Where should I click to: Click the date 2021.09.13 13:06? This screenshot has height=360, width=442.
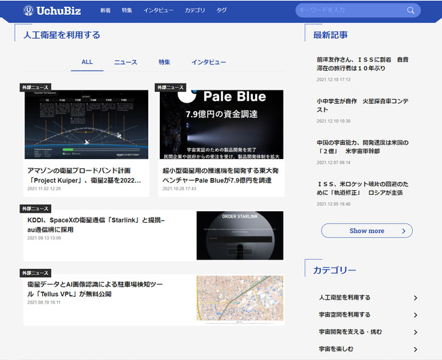44,238
